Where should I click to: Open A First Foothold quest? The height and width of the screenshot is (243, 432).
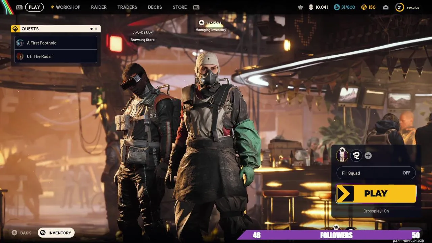[x=56, y=43]
